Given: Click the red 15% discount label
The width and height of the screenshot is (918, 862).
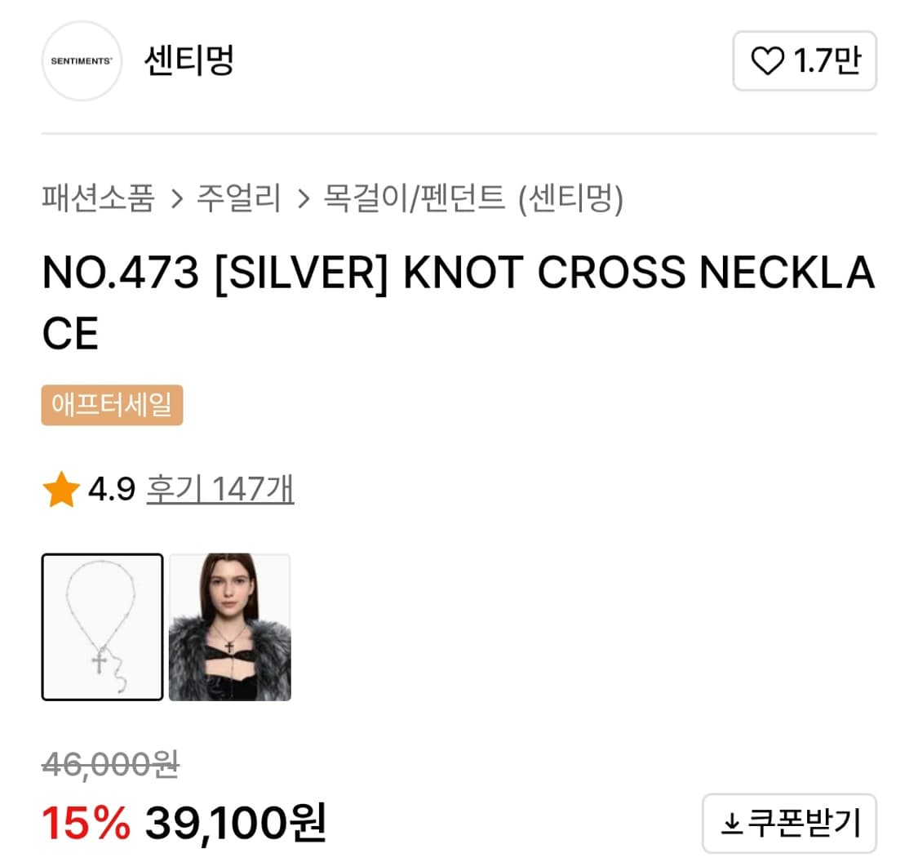Looking at the screenshot, I should [86, 823].
